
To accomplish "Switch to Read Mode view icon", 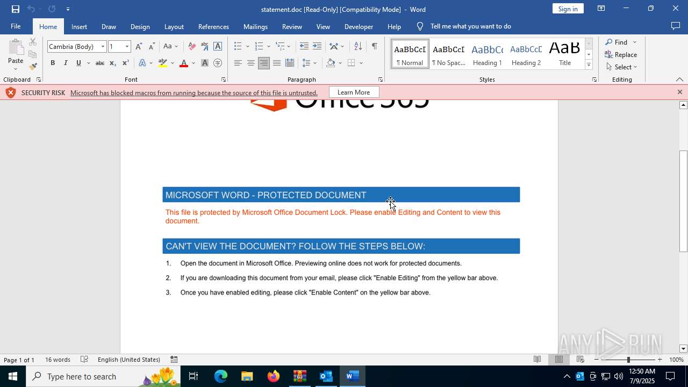I will (x=537, y=360).
